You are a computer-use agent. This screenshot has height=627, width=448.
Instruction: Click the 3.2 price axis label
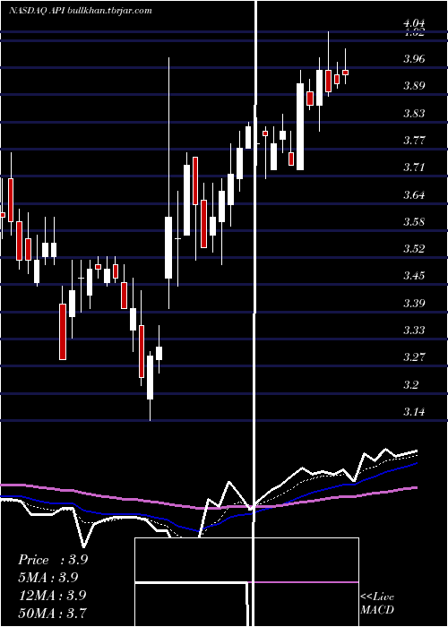click(x=410, y=384)
